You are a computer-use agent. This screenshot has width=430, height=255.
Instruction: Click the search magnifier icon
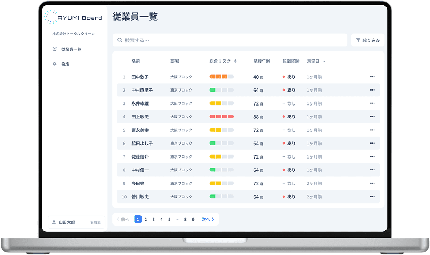pos(119,40)
